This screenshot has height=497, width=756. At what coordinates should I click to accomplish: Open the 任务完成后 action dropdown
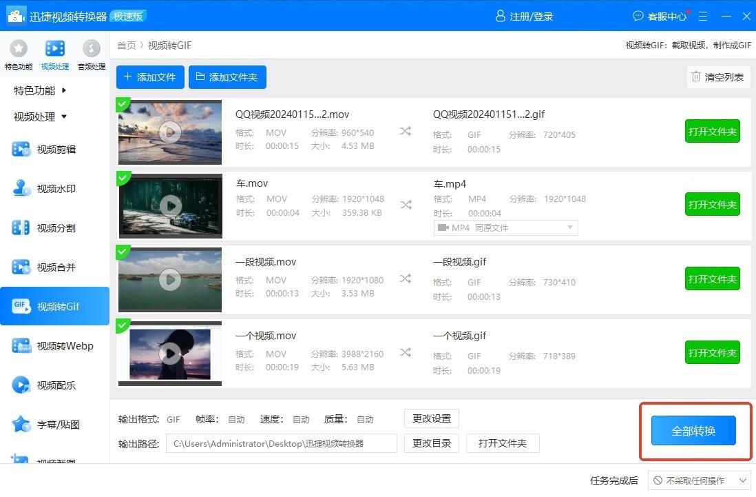[700, 480]
